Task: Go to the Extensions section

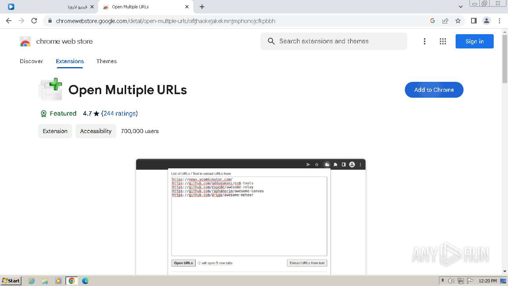Action: [x=70, y=61]
